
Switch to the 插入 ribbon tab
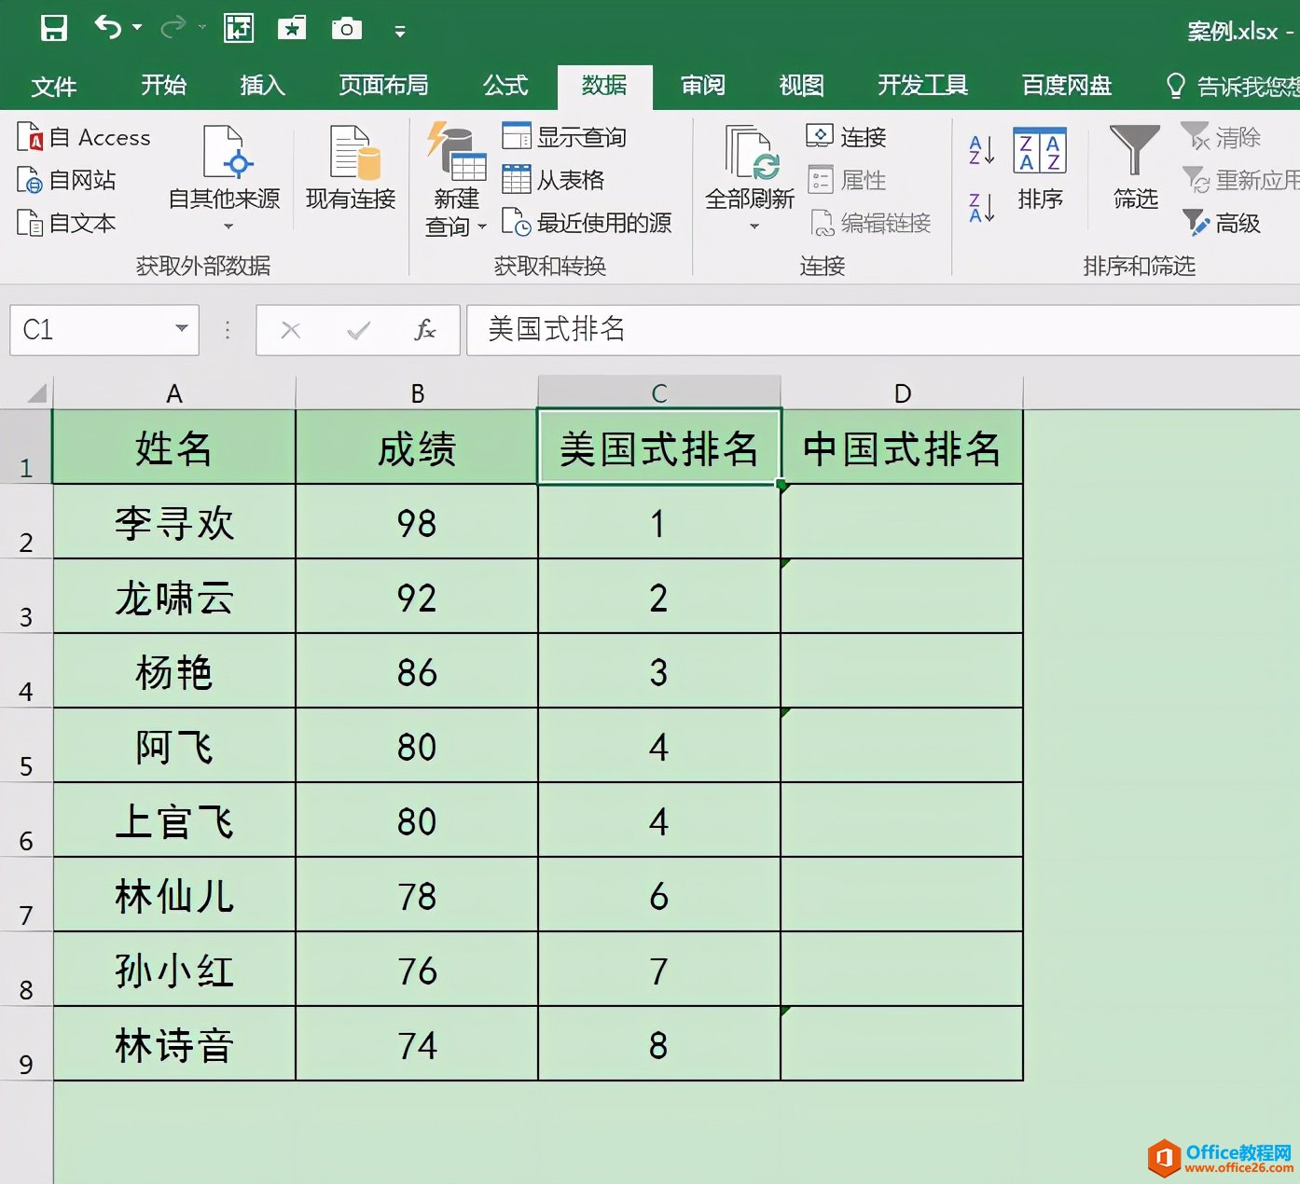[262, 86]
